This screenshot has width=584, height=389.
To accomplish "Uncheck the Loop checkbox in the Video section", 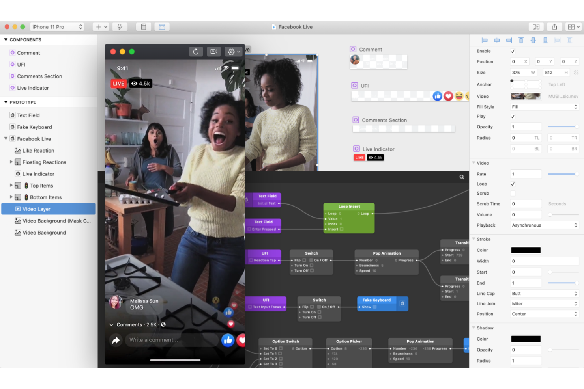I will pos(513,184).
